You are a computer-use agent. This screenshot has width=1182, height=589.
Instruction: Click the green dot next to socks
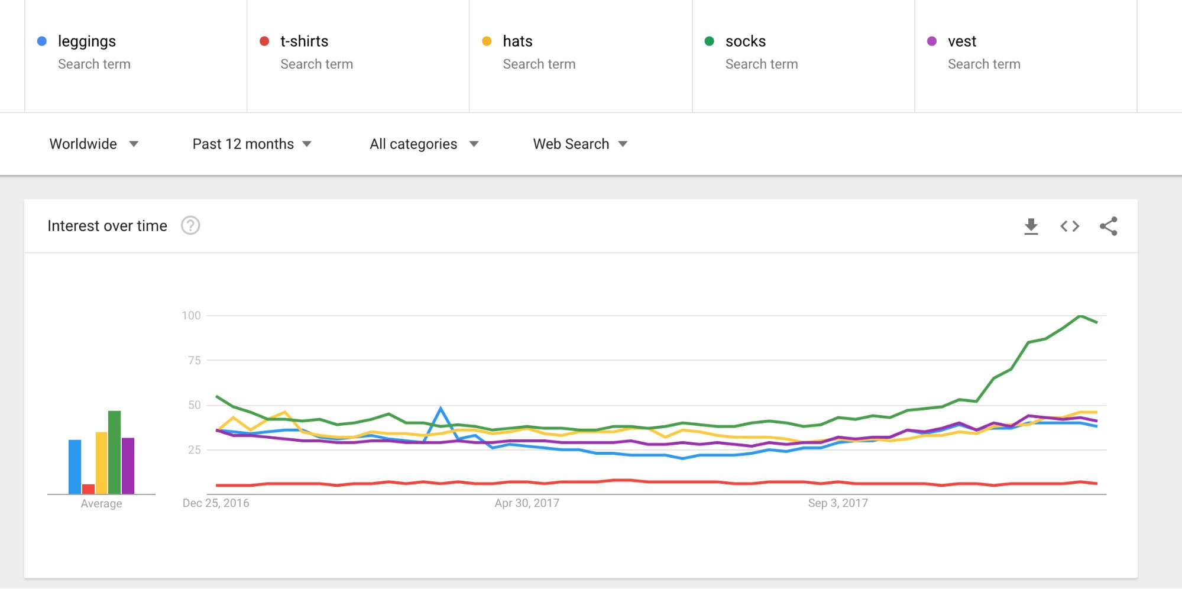click(710, 41)
